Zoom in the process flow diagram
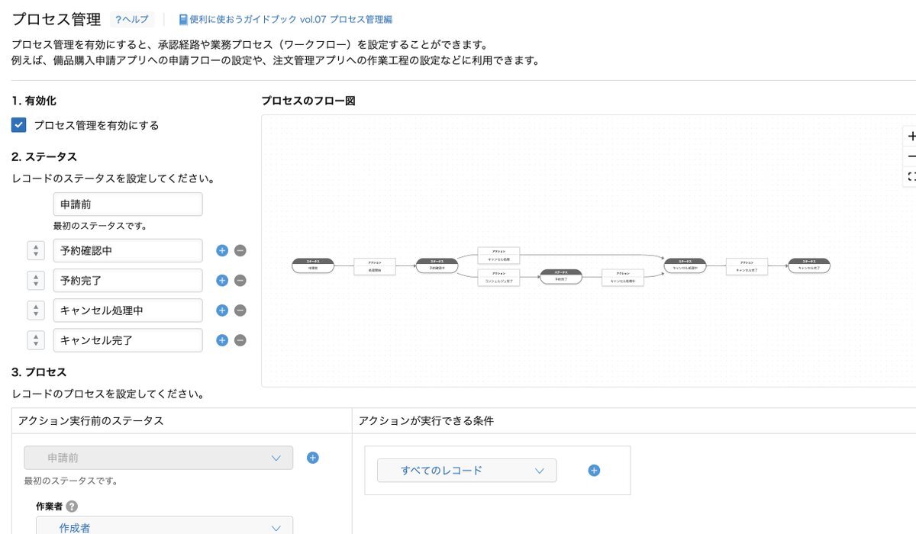916x534 pixels. pyautogui.click(x=911, y=137)
